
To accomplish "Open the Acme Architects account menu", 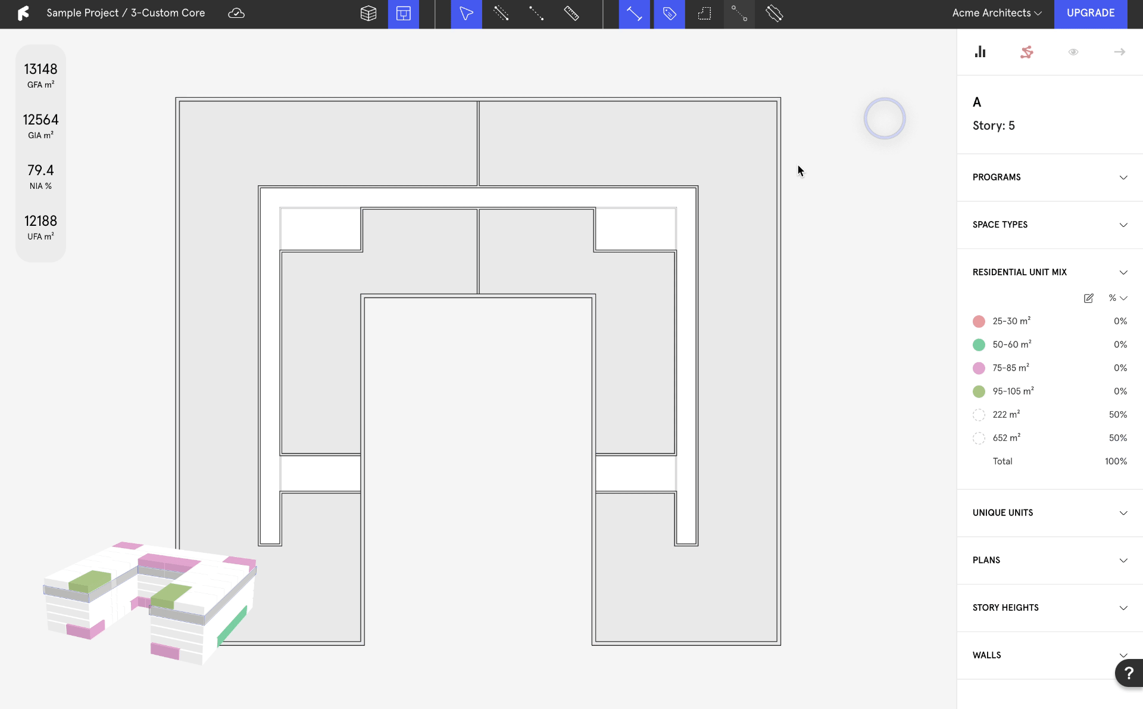I will click(x=997, y=13).
